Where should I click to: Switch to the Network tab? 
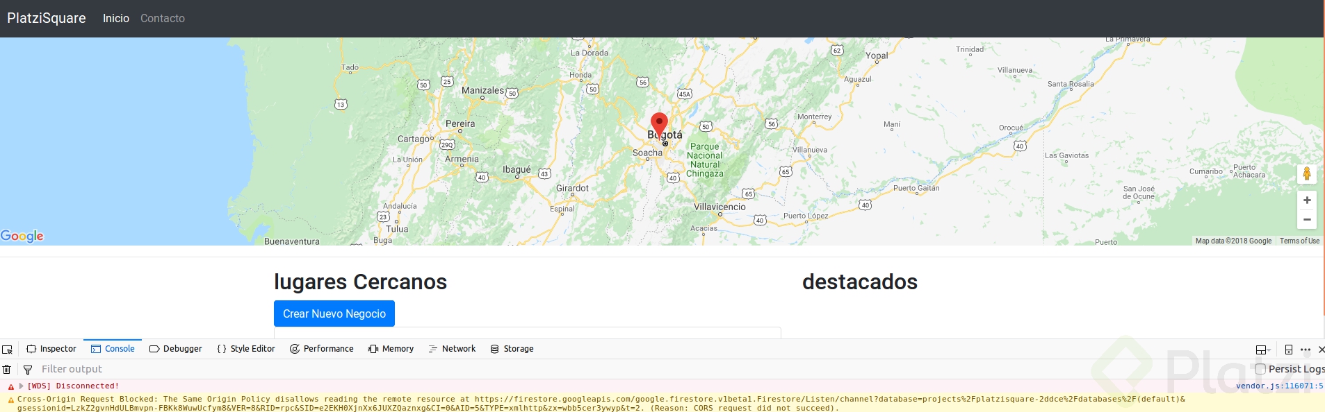click(453, 349)
